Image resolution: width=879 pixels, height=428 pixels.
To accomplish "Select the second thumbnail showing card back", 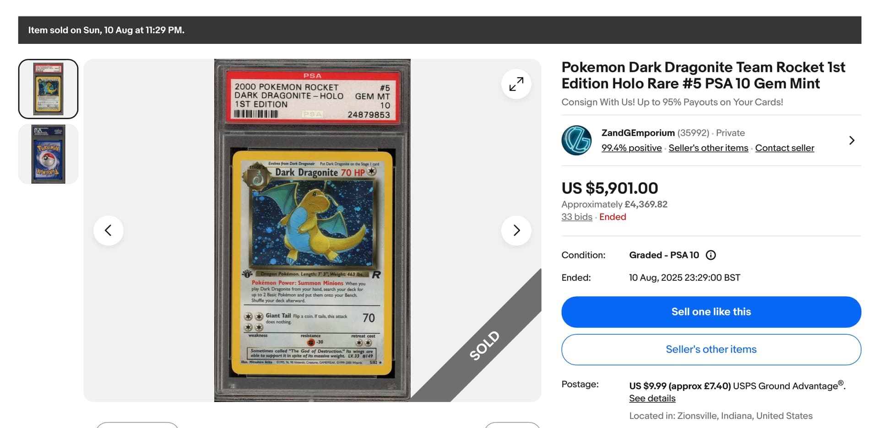I will [49, 154].
